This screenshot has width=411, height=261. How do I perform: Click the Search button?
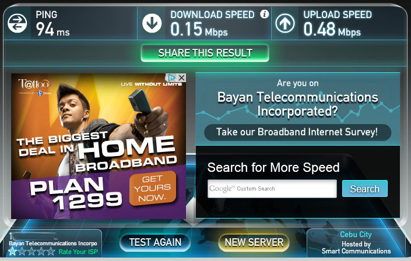364,188
